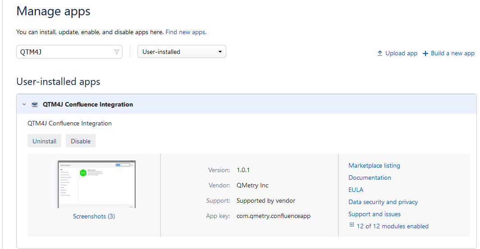Click the filter funnel icon in search box
The height and width of the screenshot is (249, 480).
tap(117, 52)
